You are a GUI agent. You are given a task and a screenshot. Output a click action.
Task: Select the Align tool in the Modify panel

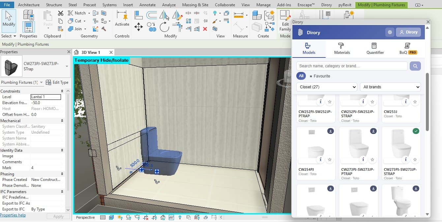click(x=139, y=15)
